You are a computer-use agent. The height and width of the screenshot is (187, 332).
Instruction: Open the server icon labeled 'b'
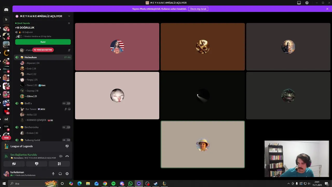[x=6, y=19]
